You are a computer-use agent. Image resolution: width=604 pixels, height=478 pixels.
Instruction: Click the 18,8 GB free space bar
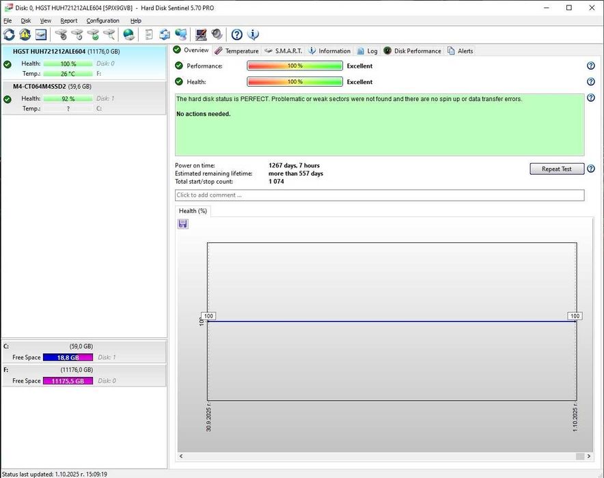coord(68,358)
